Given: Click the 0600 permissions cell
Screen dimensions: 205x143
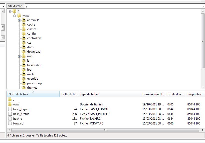Looking at the screenshot, I should pyautogui.click(x=170, y=123).
